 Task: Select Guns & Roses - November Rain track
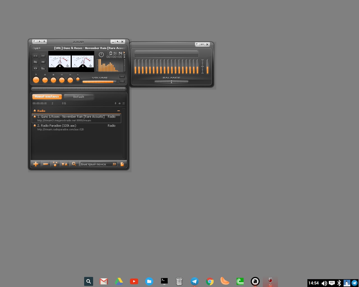[x=76, y=119]
